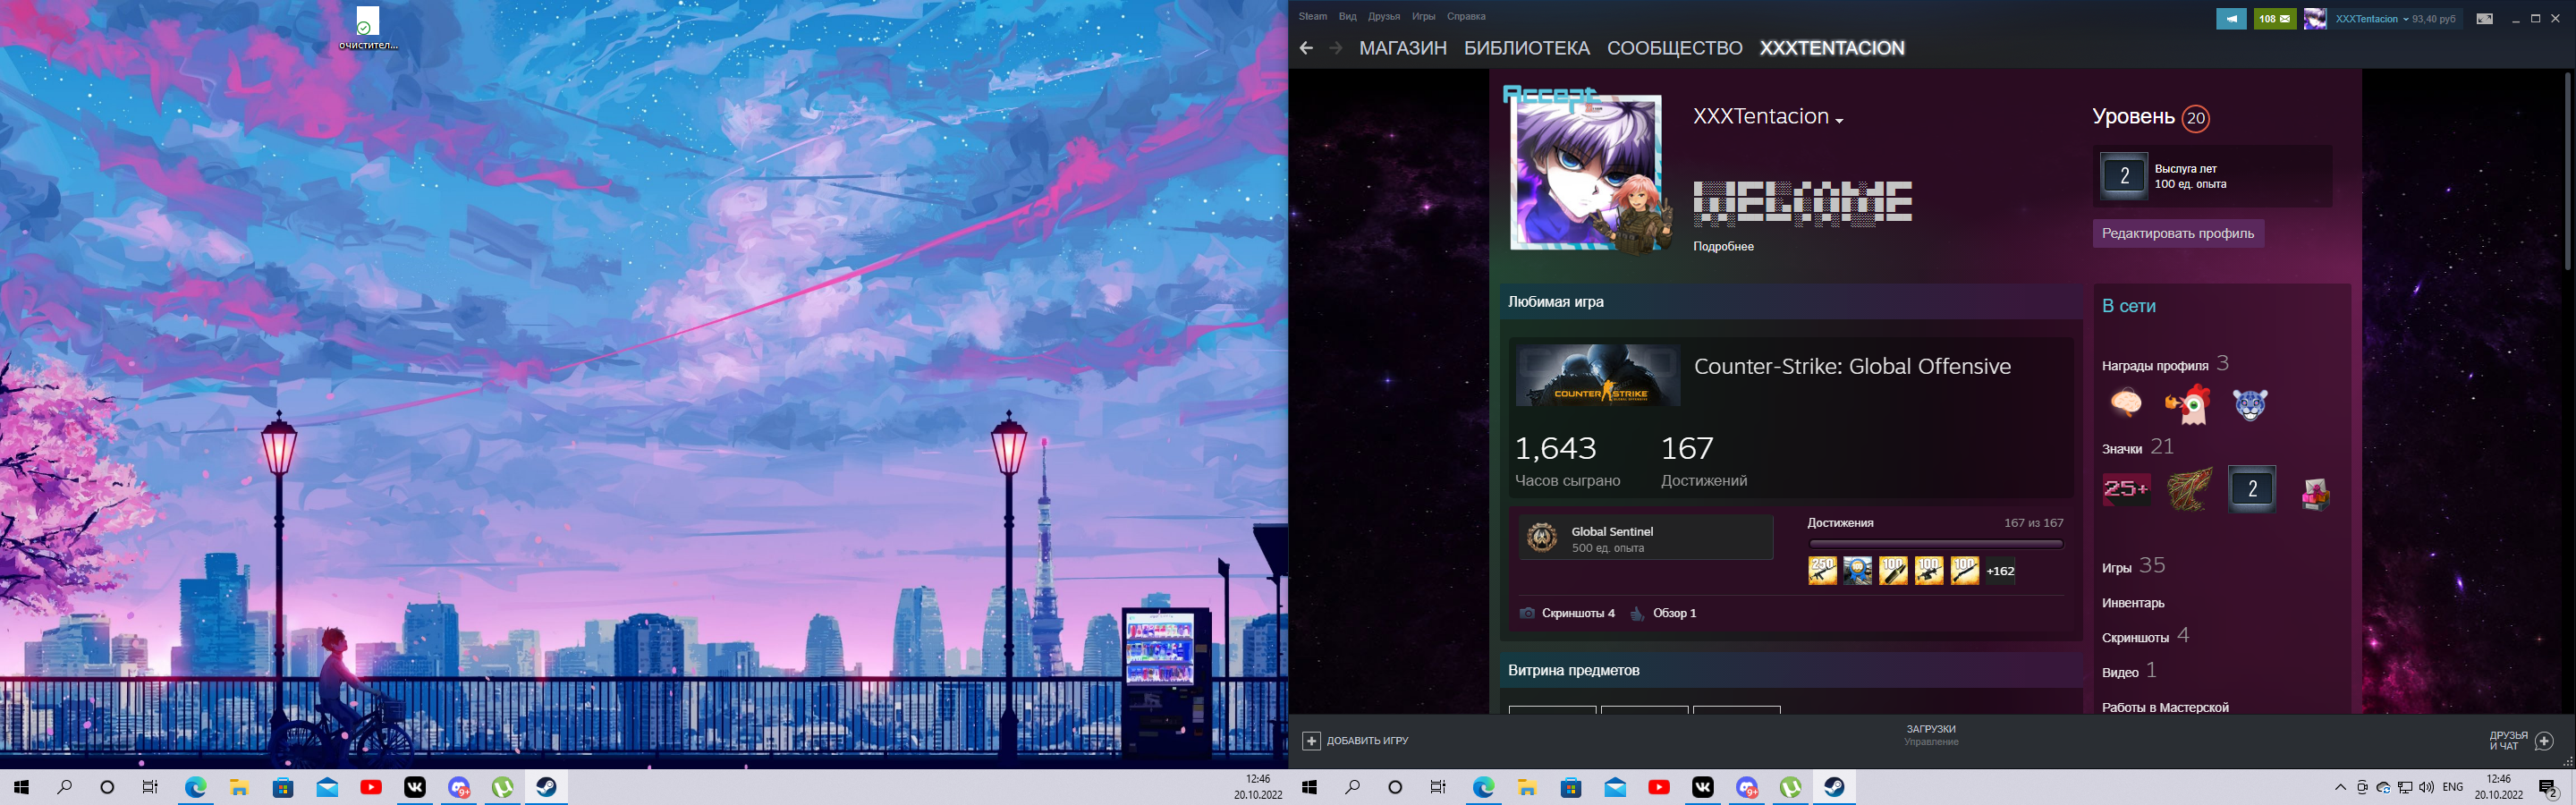Go to the БИБЛИОТЕКА tab
The height and width of the screenshot is (805, 2576).
coord(1527,48)
